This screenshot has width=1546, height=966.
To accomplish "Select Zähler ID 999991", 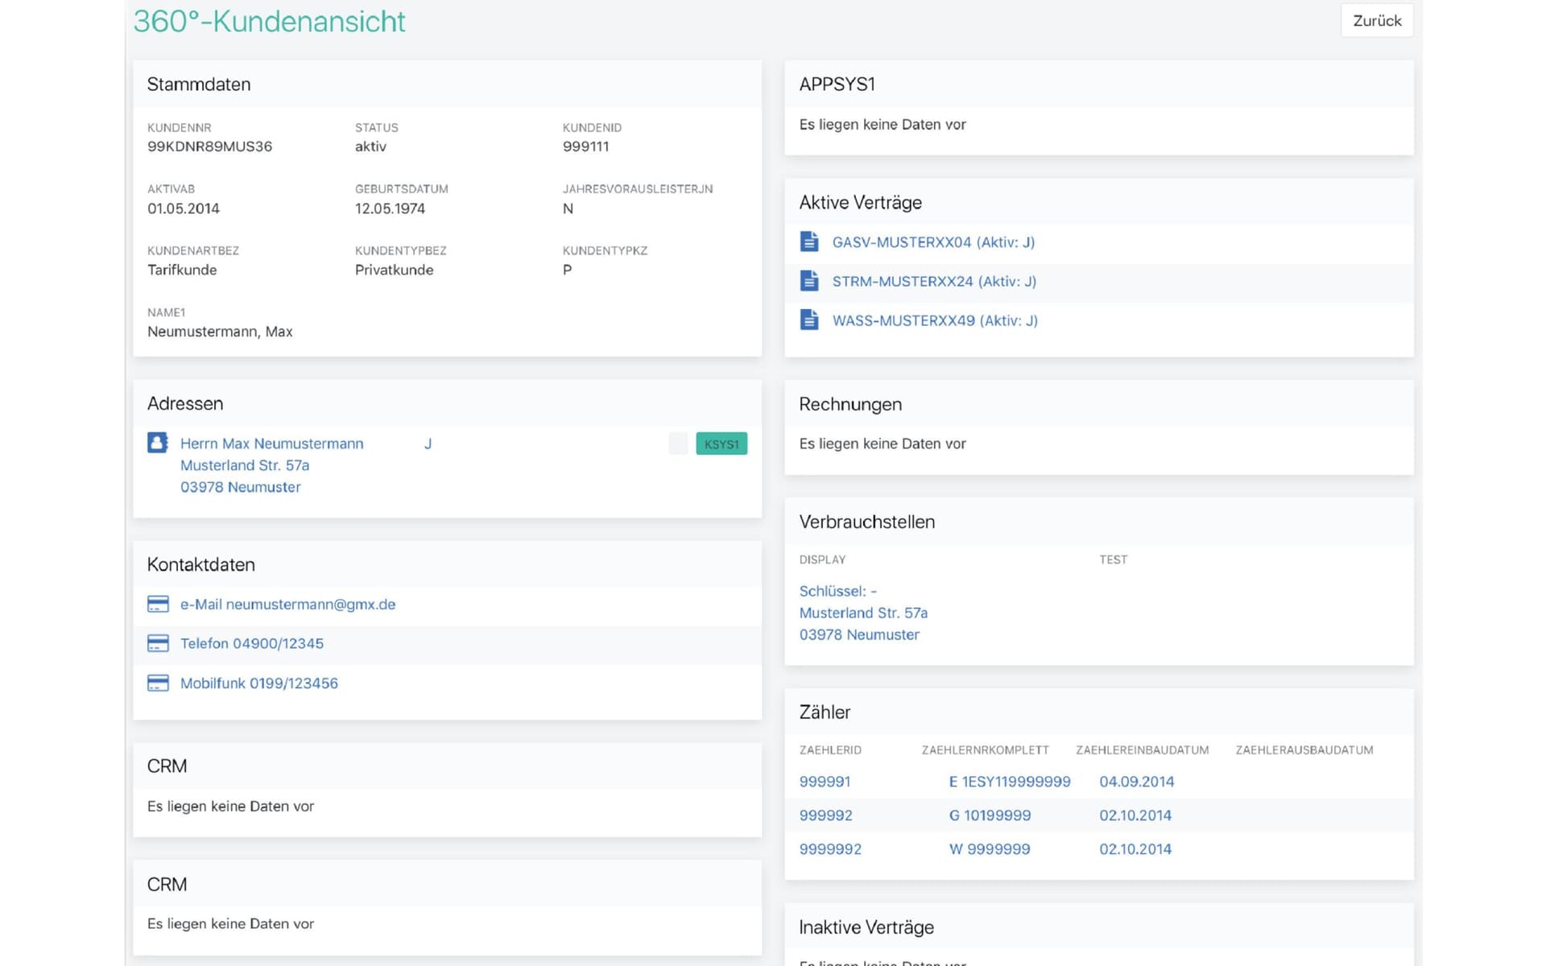I will [x=825, y=781].
